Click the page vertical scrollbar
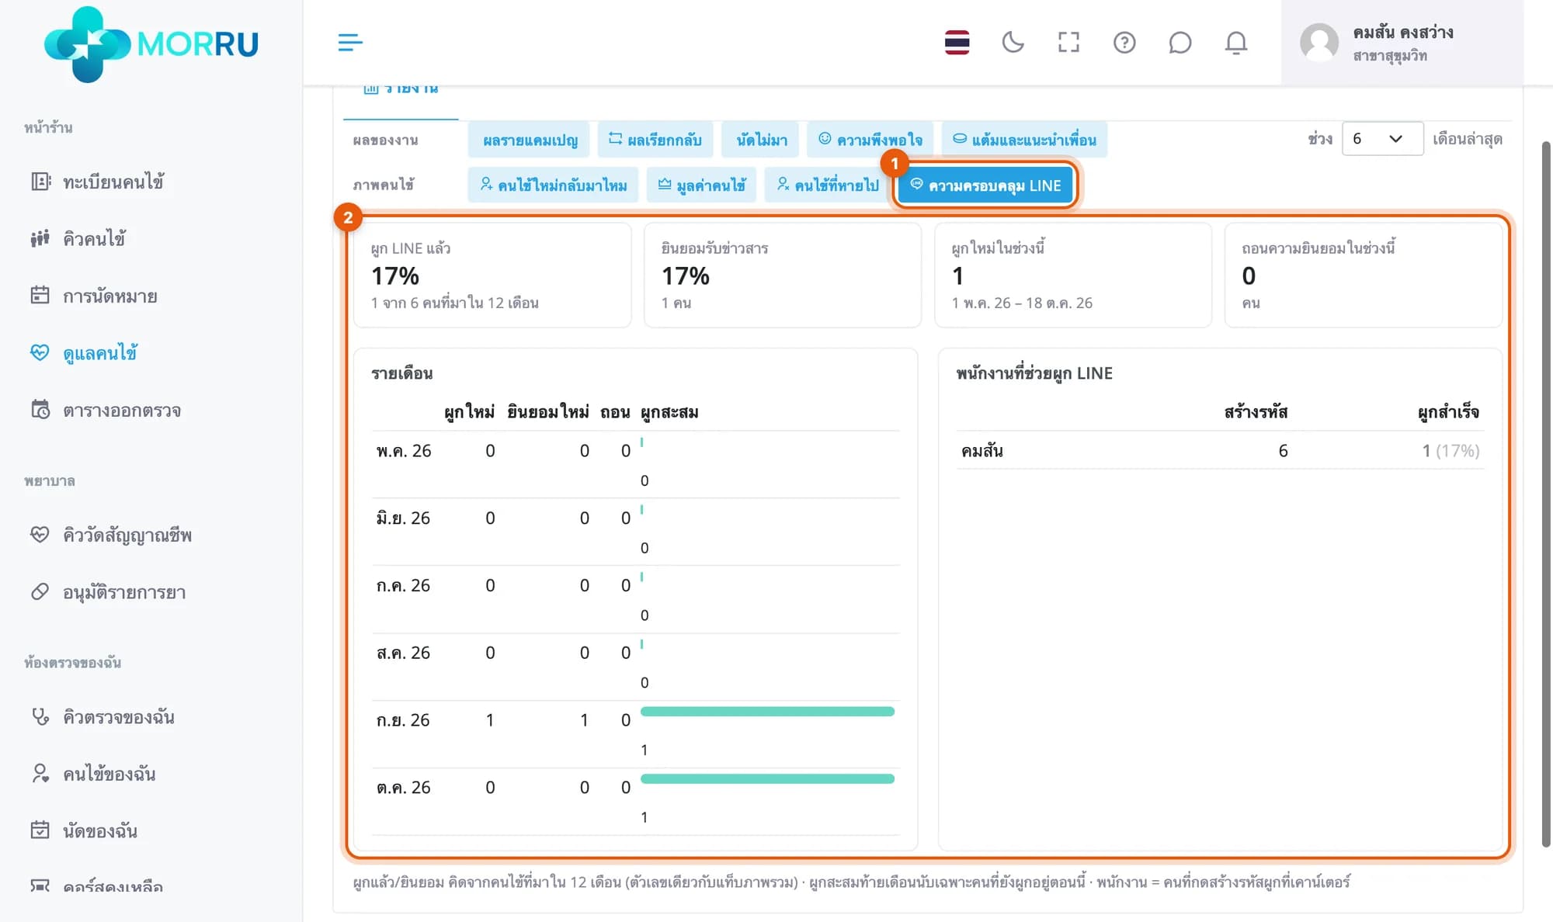The height and width of the screenshot is (922, 1553). [x=1545, y=494]
